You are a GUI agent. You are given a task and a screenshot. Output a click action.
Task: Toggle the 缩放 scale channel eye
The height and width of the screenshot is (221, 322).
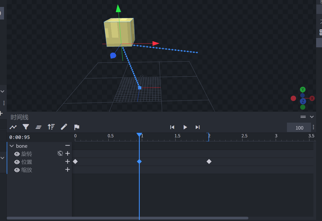(17, 170)
